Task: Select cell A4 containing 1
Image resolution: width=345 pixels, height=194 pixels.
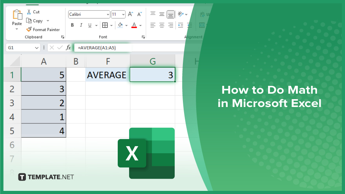Action: click(x=44, y=117)
